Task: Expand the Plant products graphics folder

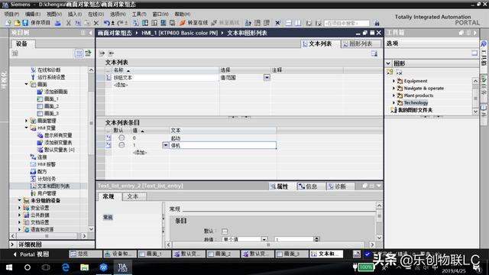Action: click(393, 95)
